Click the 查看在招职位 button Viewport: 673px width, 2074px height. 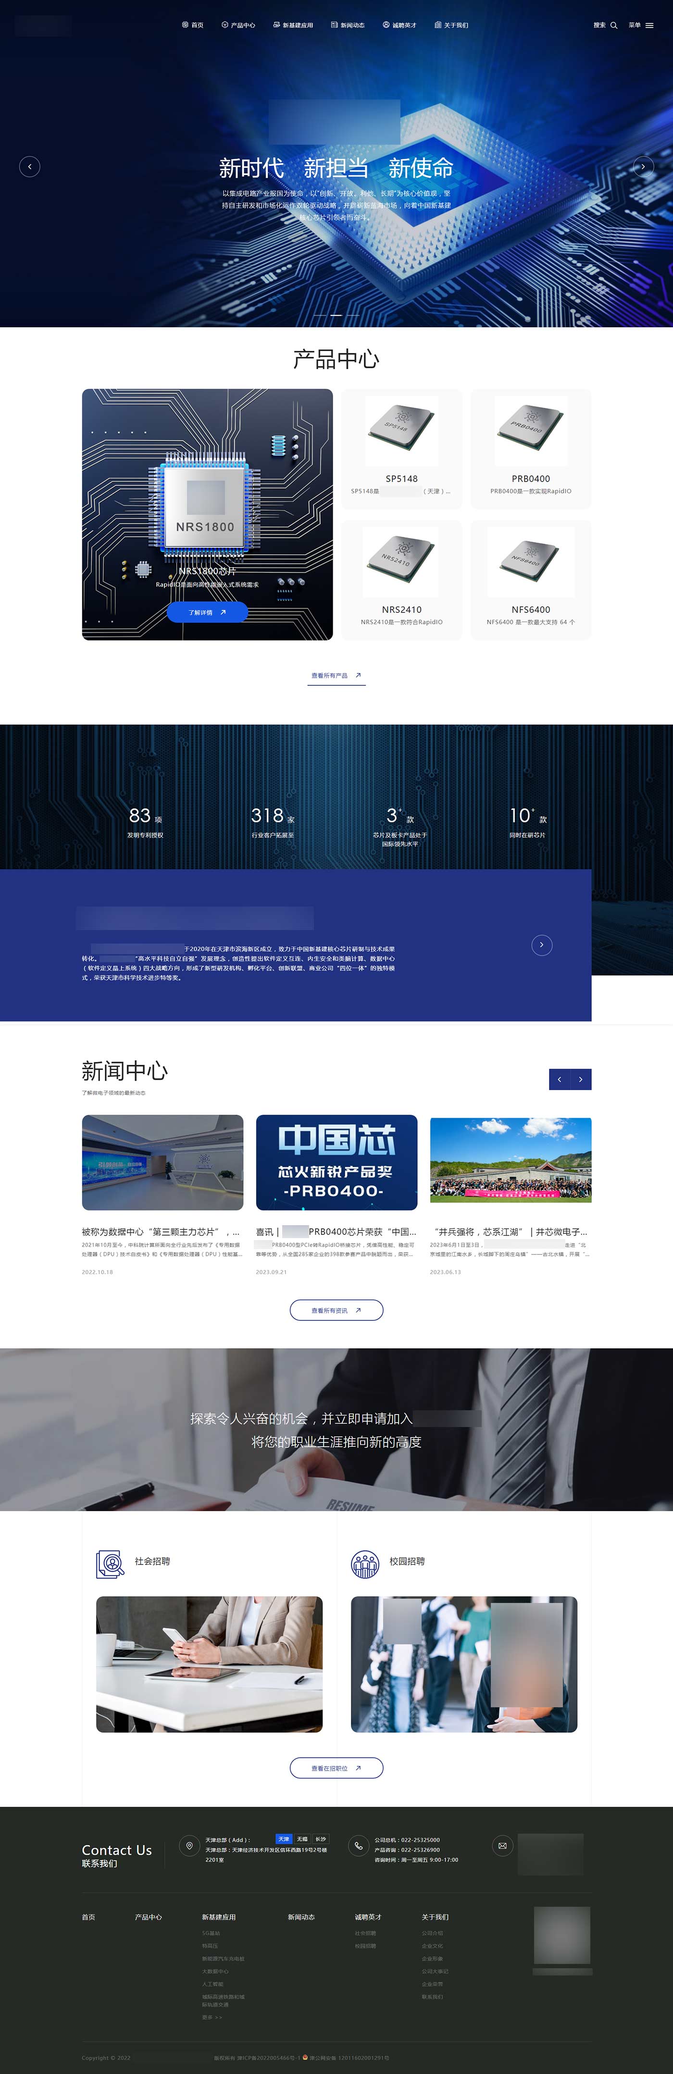[x=336, y=1768]
